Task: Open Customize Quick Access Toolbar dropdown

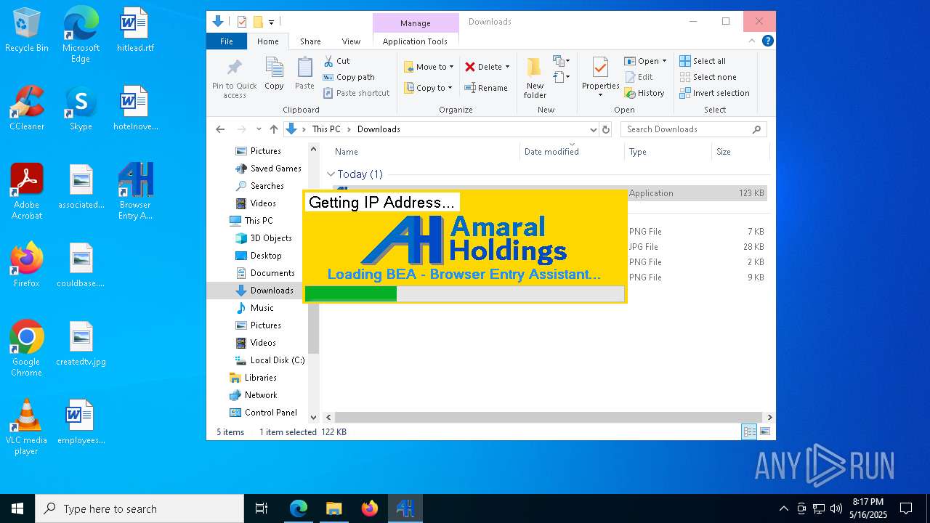Action: (x=271, y=22)
